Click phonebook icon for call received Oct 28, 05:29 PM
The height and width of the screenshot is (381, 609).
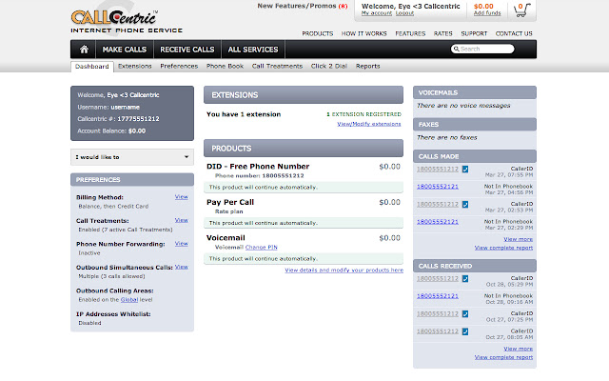click(x=465, y=279)
